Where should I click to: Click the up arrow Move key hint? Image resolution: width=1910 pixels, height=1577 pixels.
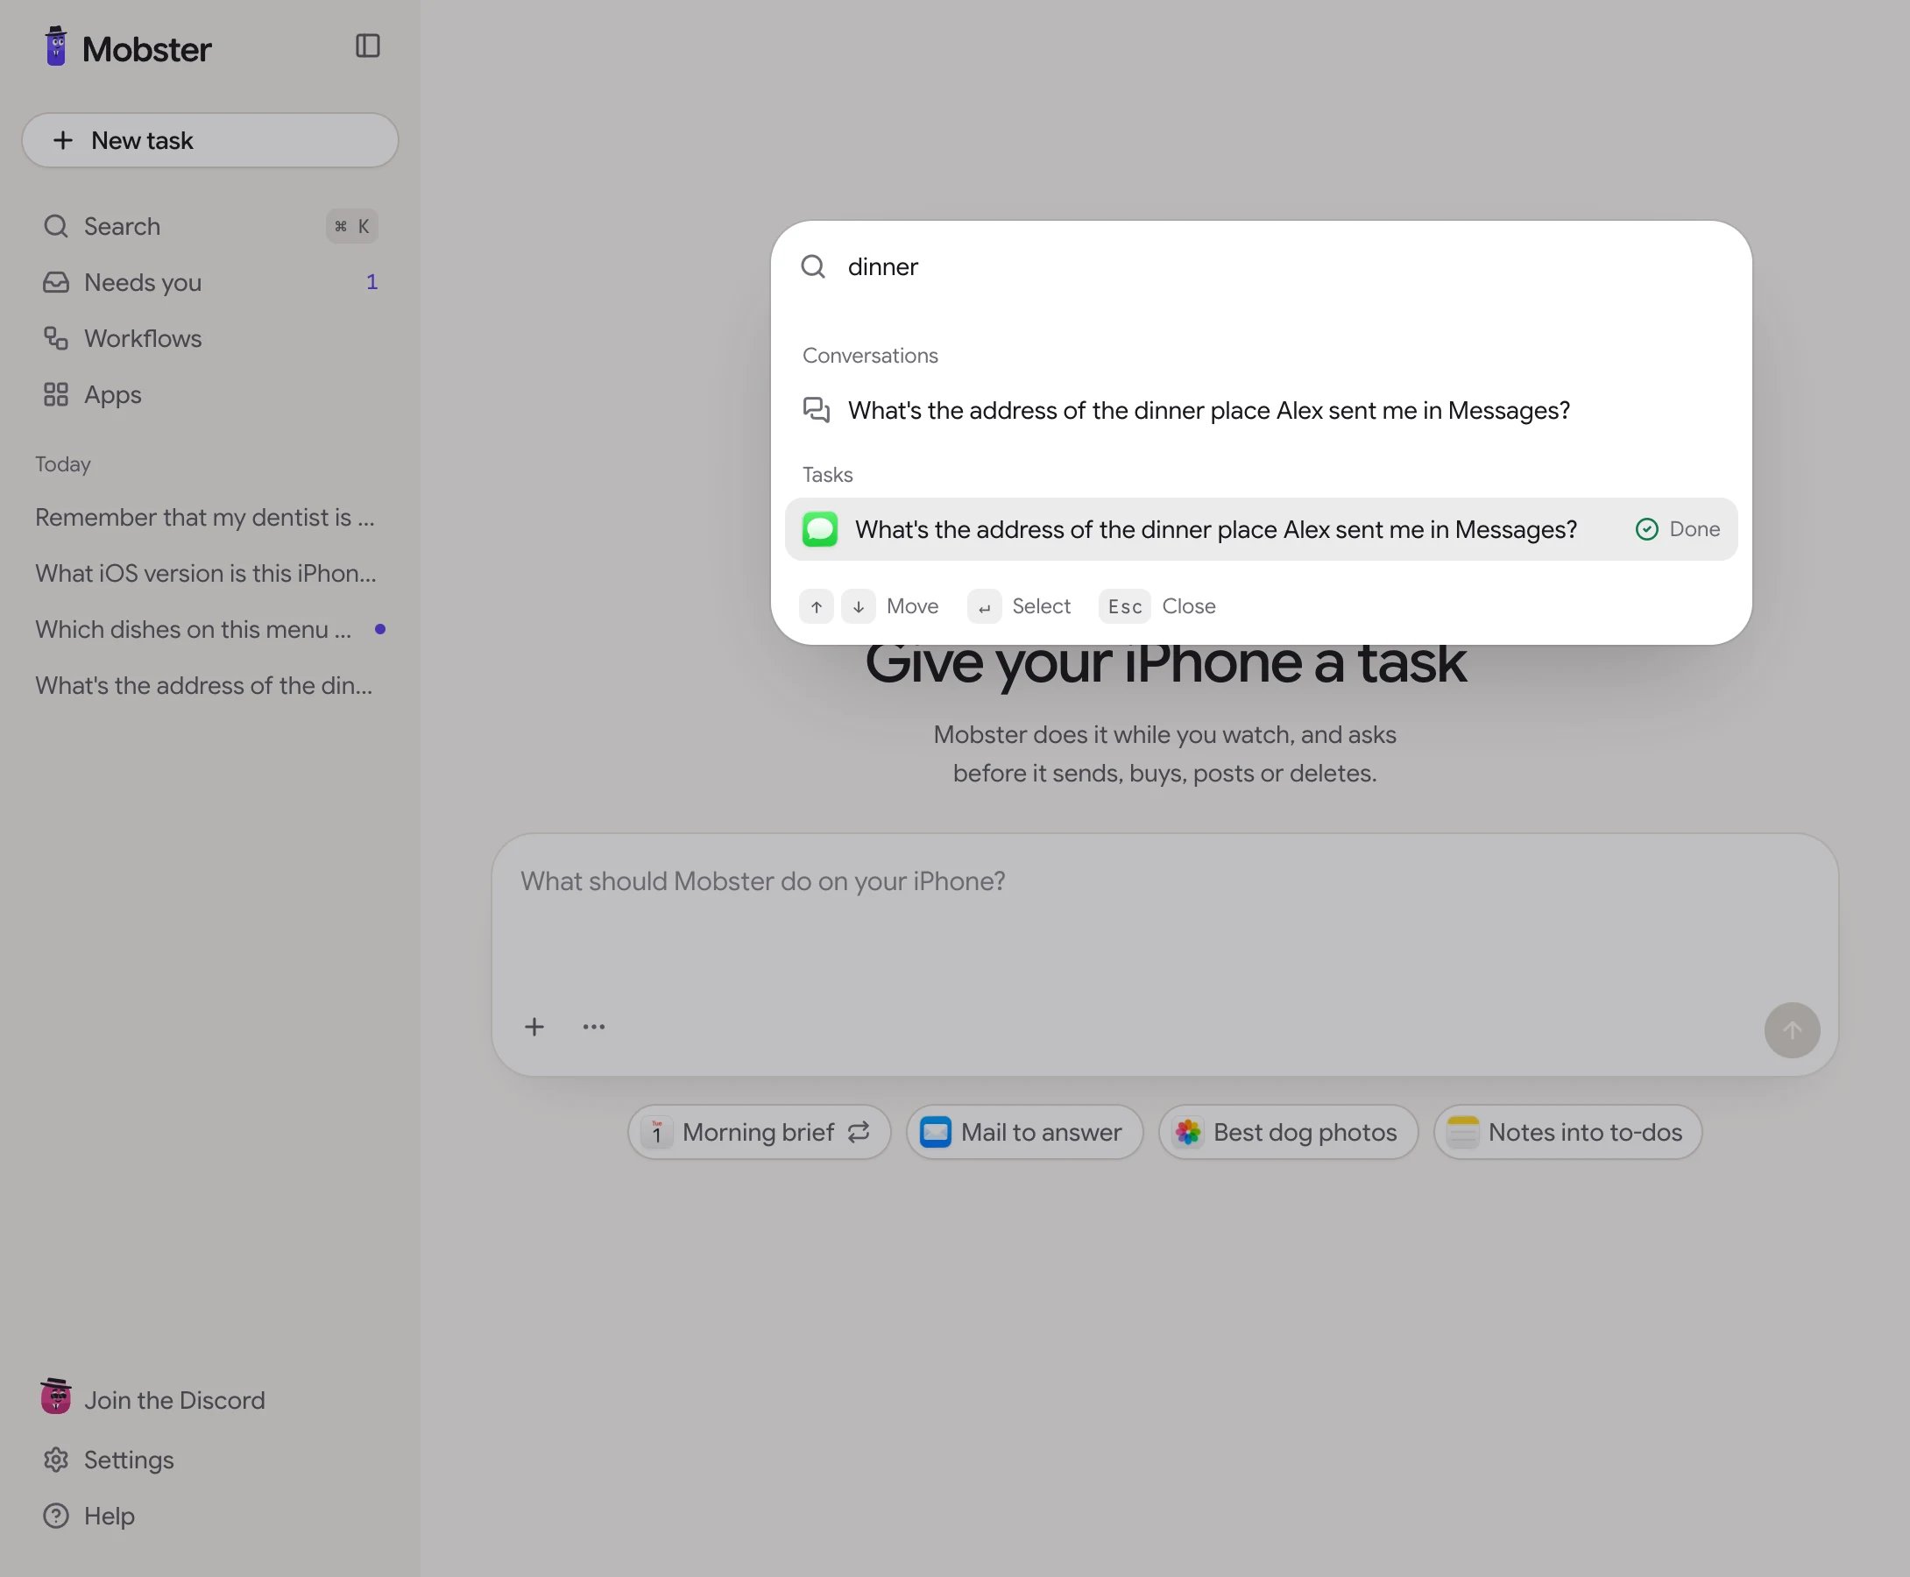click(x=816, y=607)
